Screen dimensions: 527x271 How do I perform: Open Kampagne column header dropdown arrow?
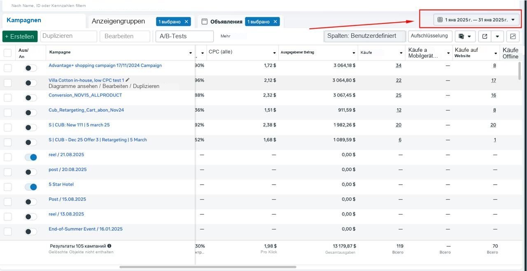coord(190,53)
